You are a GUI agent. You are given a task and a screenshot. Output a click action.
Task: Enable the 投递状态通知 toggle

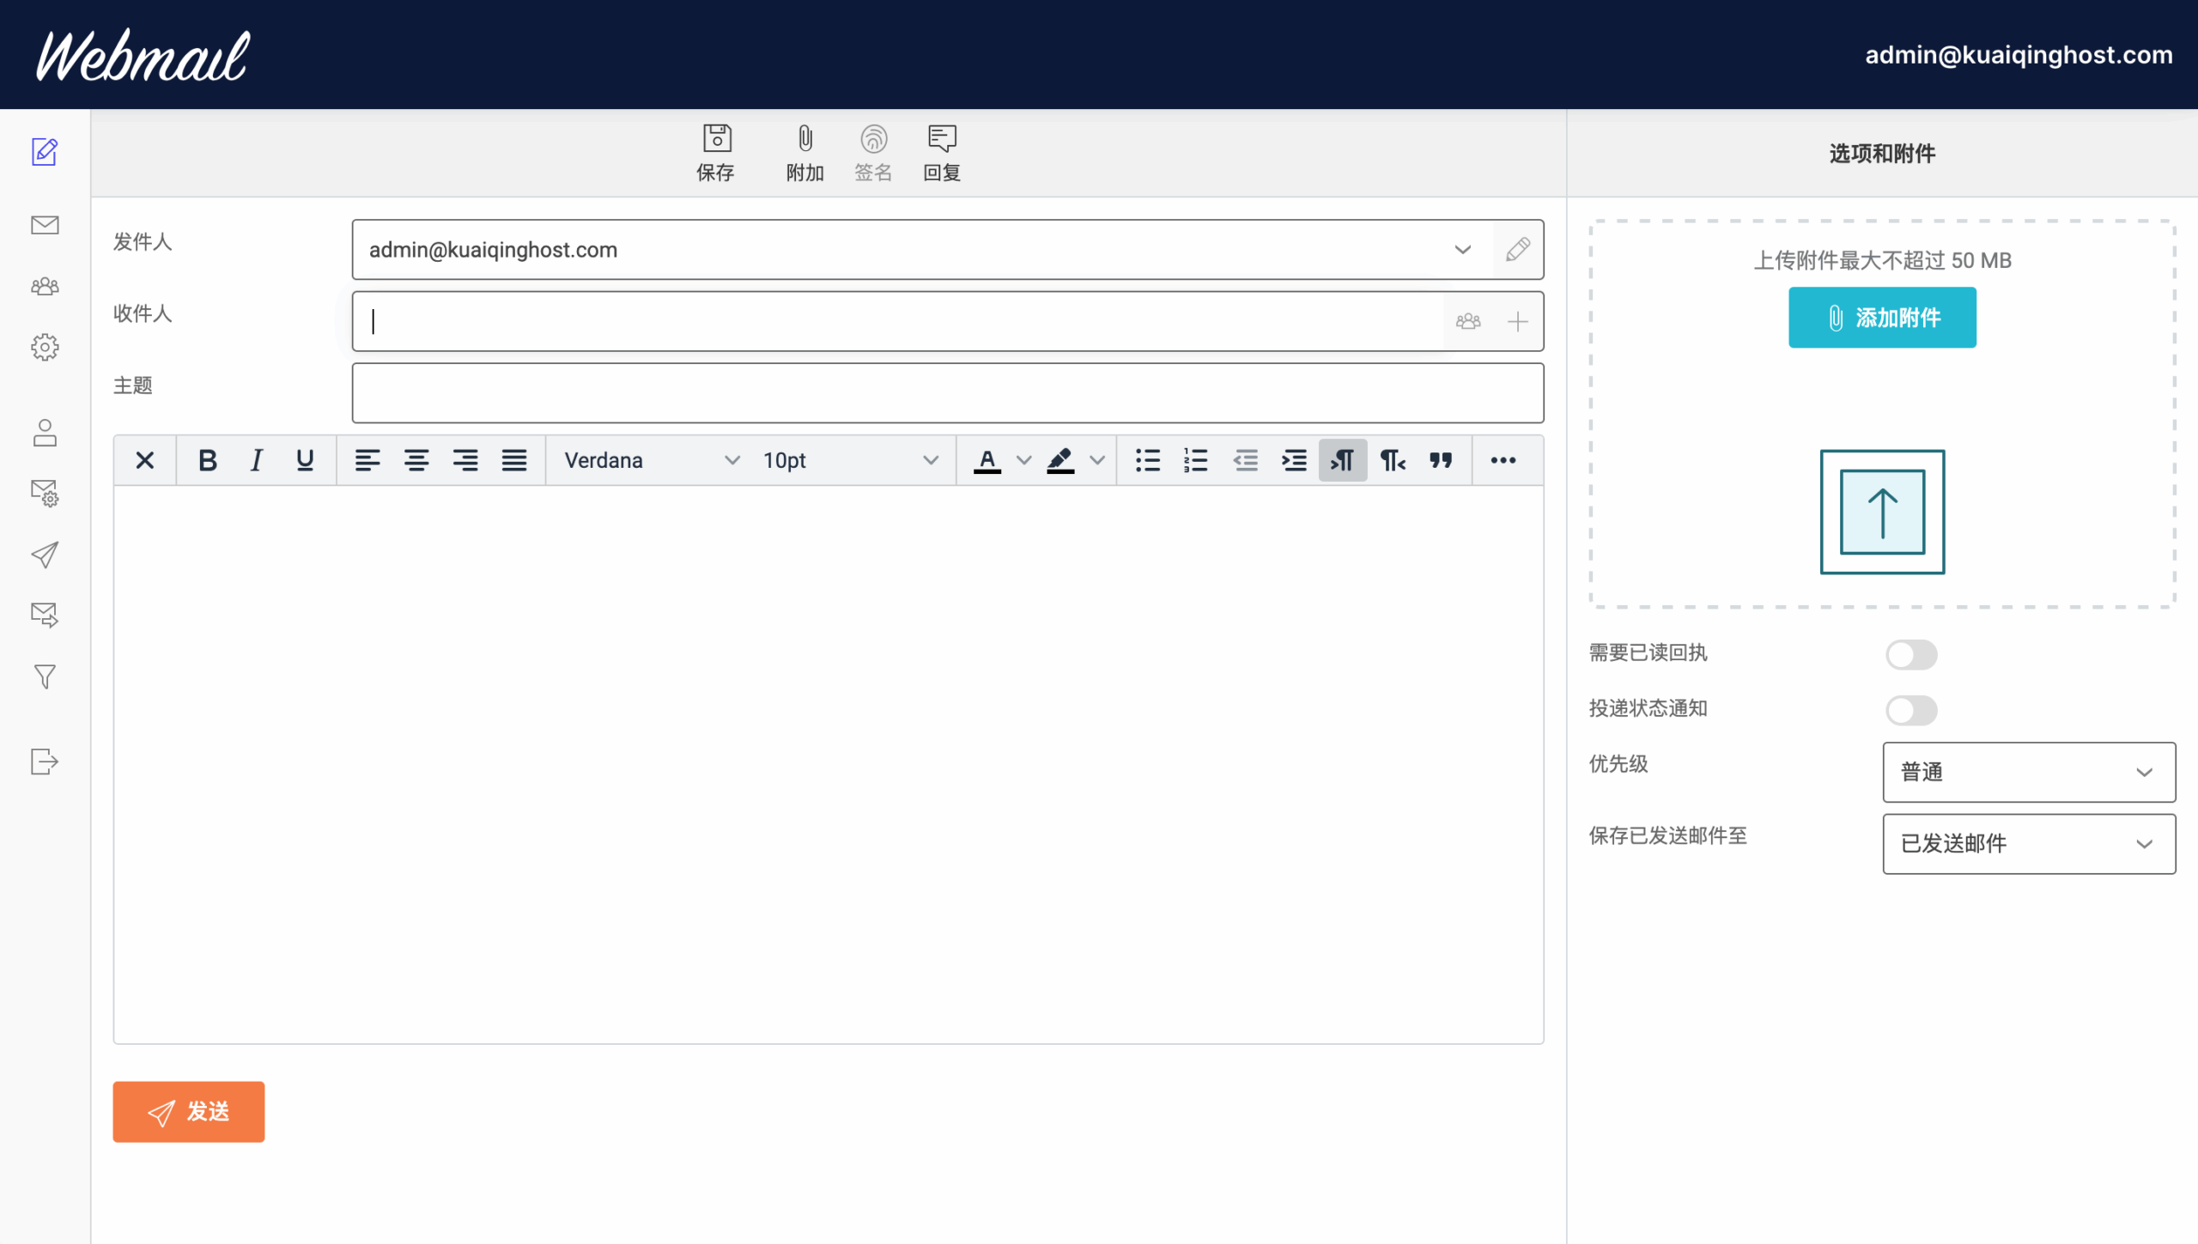point(1911,710)
